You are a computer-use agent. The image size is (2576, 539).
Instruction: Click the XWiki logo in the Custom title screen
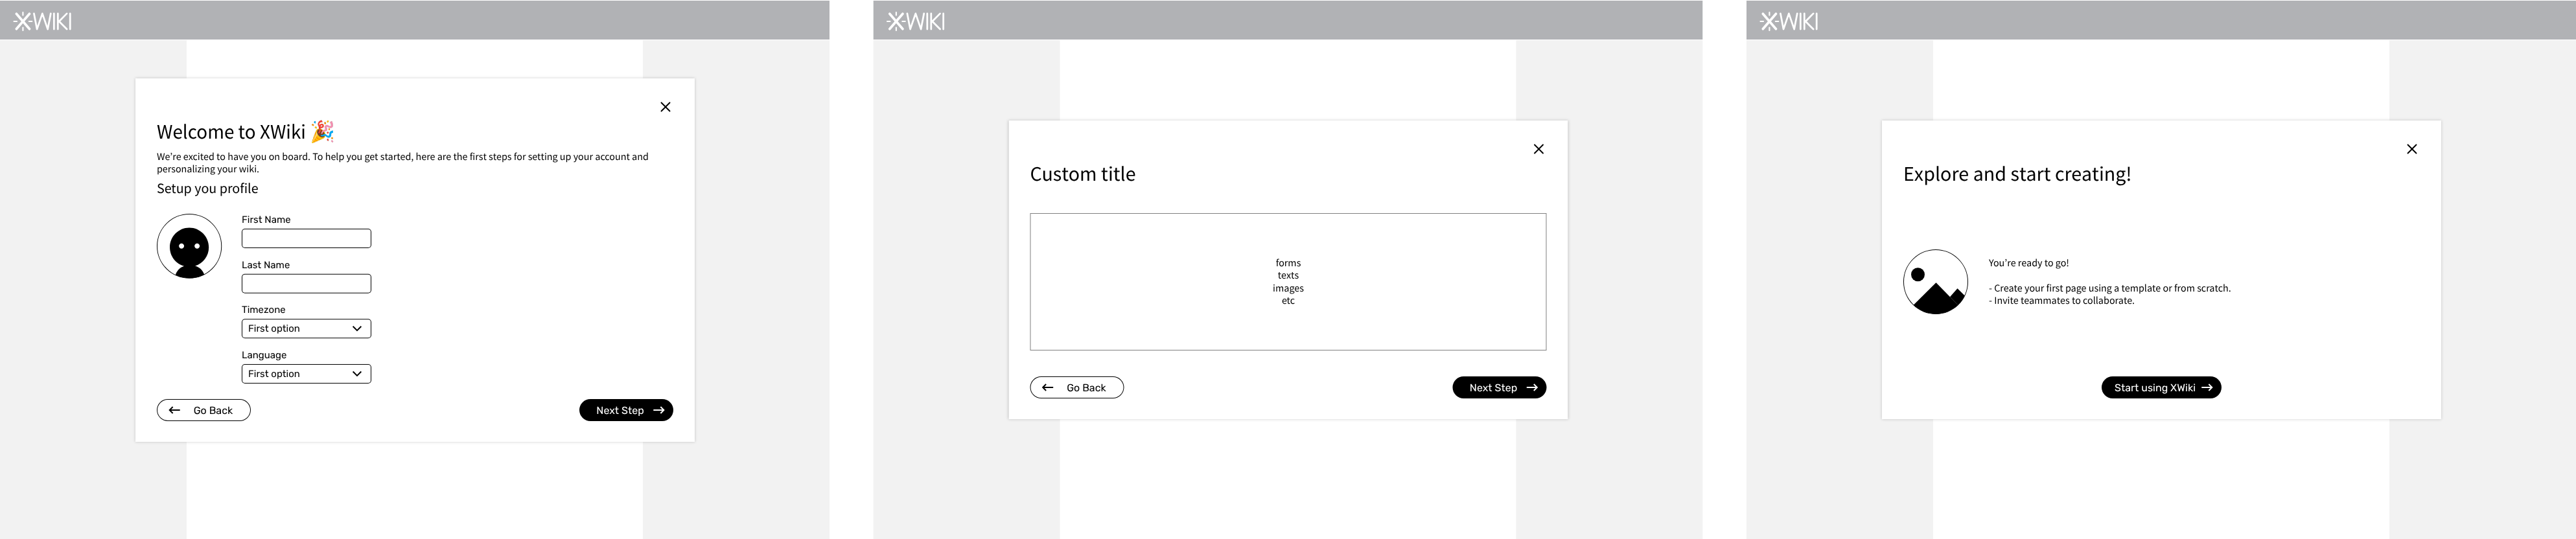click(x=915, y=21)
